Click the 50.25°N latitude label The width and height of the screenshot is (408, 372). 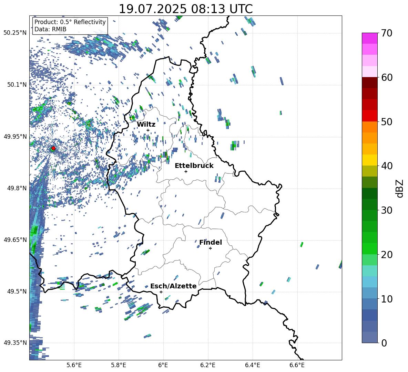(15, 33)
